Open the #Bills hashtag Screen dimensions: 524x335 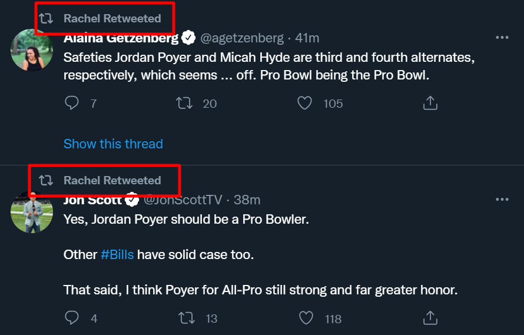click(x=117, y=255)
